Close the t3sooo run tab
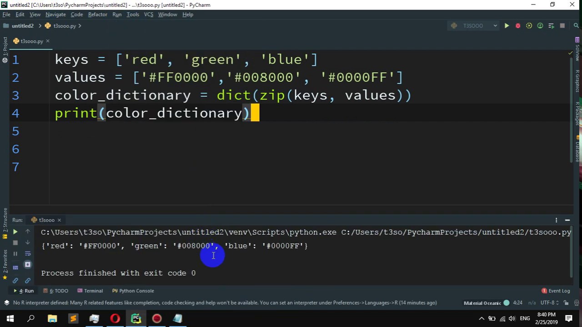Image resolution: width=582 pixels, height=327 pixels. (x=59, y=220)
